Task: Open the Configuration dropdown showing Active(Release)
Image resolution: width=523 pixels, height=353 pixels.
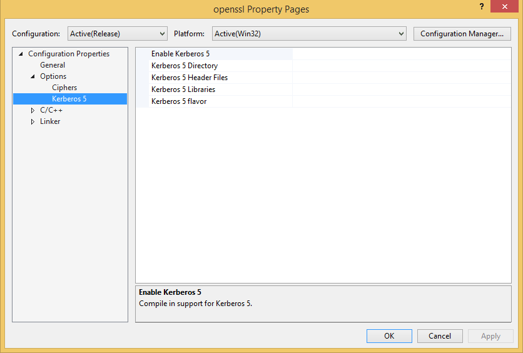Action: [x=117, y=34]
